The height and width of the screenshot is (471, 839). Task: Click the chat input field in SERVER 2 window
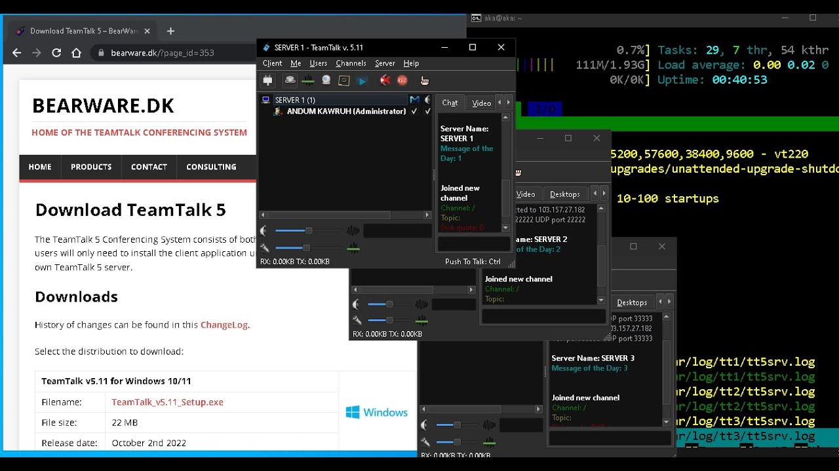point(543,317)
